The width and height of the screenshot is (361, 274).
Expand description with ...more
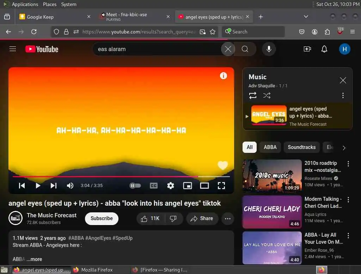(x=34, y=259)
